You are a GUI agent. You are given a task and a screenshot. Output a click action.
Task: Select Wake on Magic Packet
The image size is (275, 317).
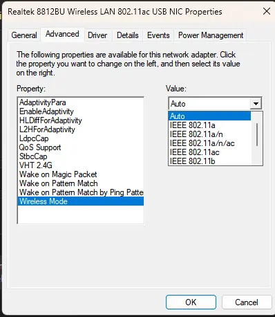click(x=81, y=174)
